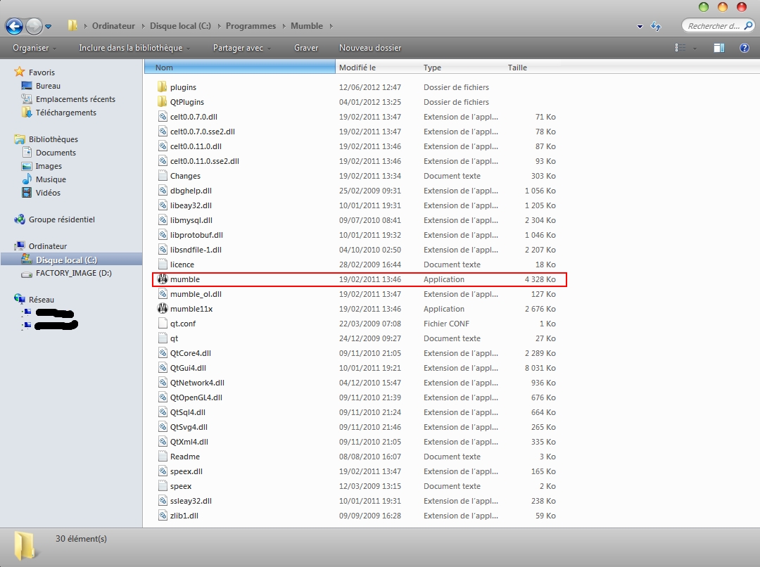760x567 pixels.
Task: Select the libmysql.dll file name
Action: click(x=191, y=220)
